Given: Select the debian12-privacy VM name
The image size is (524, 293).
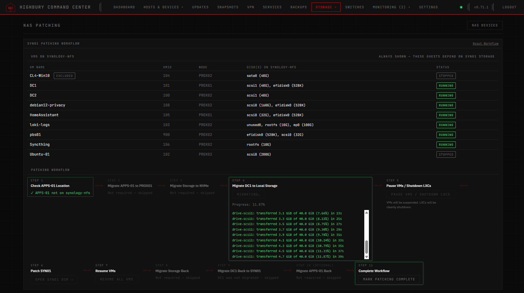Looking at the screenshot, I should [47, 105].
